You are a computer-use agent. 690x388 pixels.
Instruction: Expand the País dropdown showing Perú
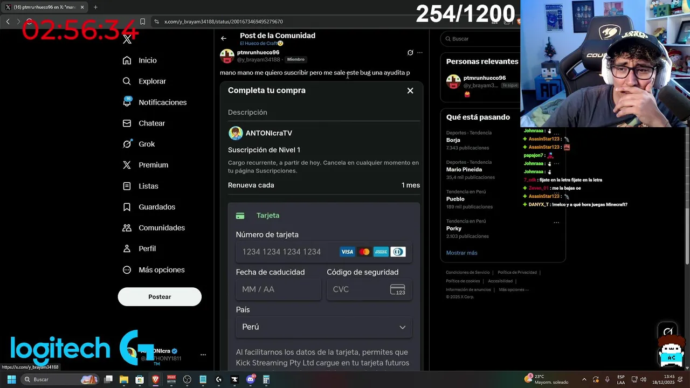click(x=324, y=327)
